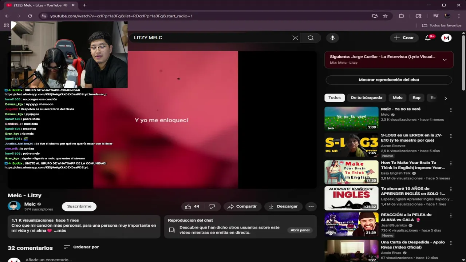Click '32 comentarios' heading
The width and height of the screenshot is (466, 262).
pyautogui.click(x=30, y=248)
